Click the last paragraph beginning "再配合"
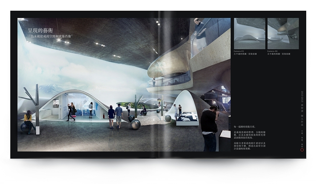 point(250,146)
